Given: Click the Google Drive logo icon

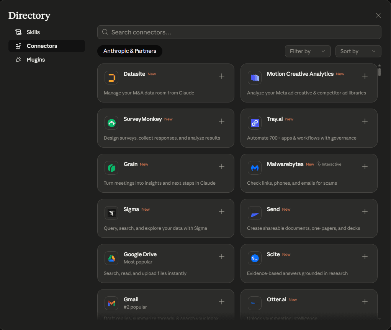Looking at the screenshot, I should 111,258.
